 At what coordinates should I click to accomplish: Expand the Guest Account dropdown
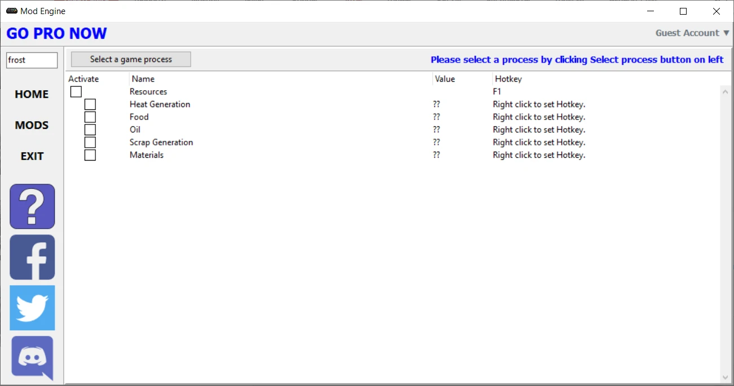coord(692,33)
